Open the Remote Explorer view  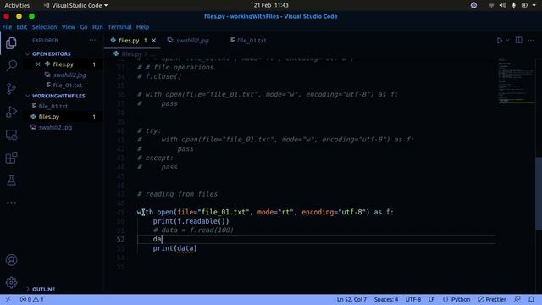[x=11, y=135]
